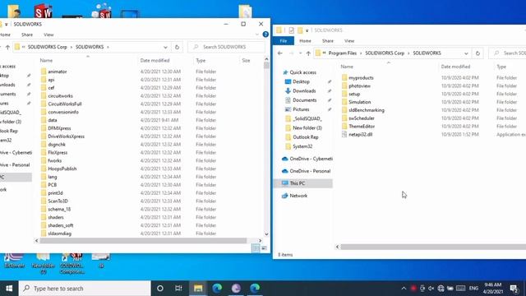Click the Refresh button in right window
The height and width of the screenshot is (296, 526).
click(x=478, y=53)
